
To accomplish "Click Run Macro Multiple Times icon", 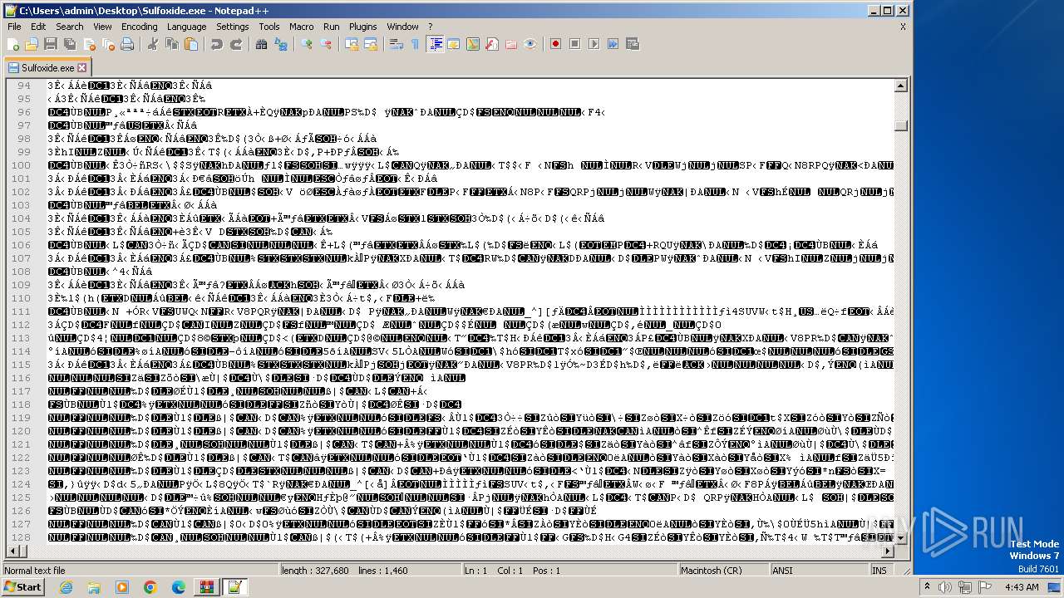I will [x=613, y=44].
